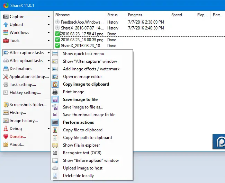Collapse the After capture tasks arrow

tap(49, 53)
